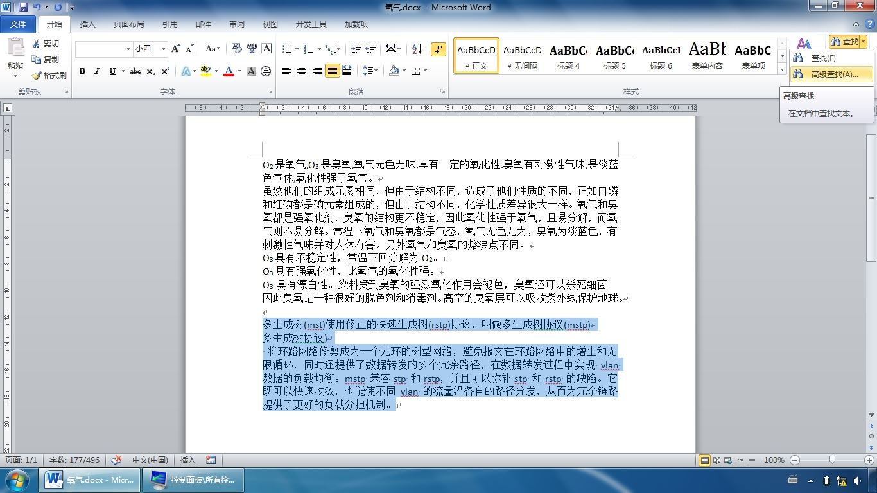Toggle Subscript formatting

pyautogui.click(x=150, y=71)
